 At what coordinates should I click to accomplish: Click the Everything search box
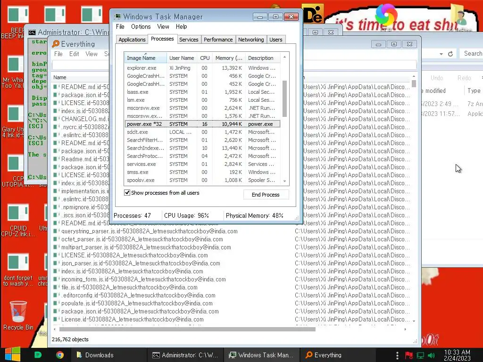click(x=234, y=65)
